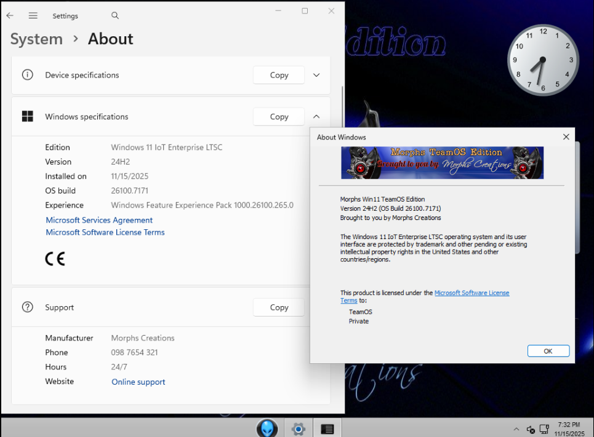This screenshot has height=437, width=594.
Task: Open the Settings hamburger navigation menu
Action: pyautogui.click(x=33, y=16)
